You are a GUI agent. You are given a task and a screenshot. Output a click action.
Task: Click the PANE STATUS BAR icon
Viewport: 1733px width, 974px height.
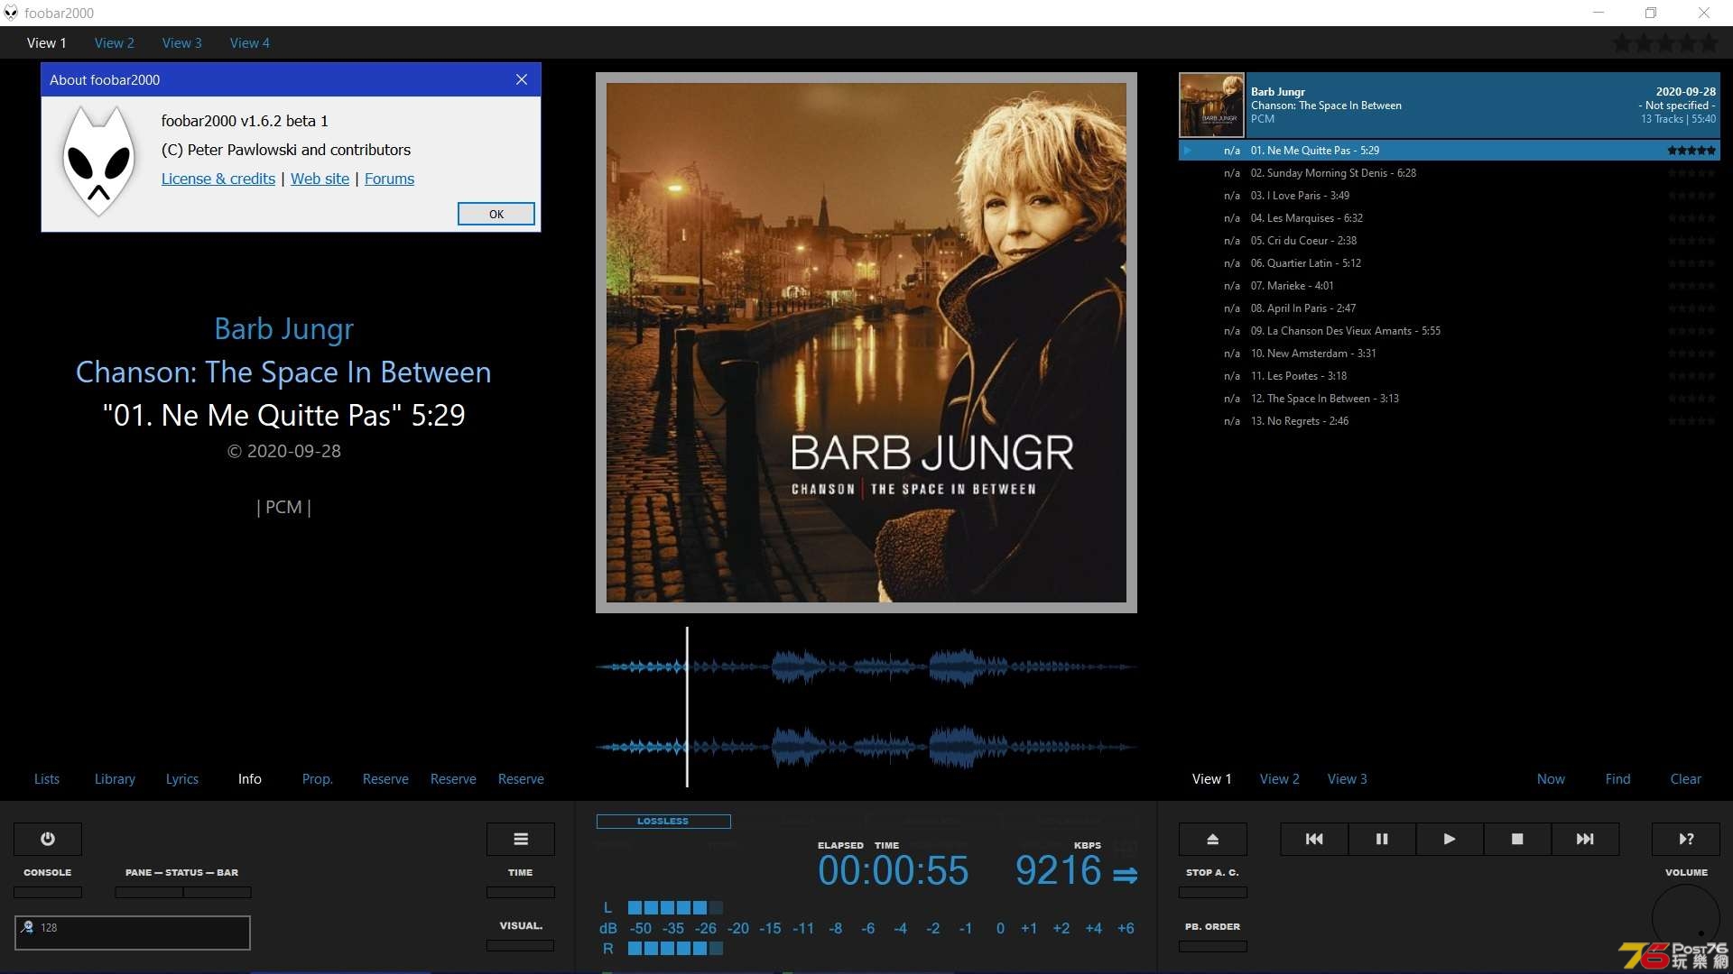pos(180,872)
